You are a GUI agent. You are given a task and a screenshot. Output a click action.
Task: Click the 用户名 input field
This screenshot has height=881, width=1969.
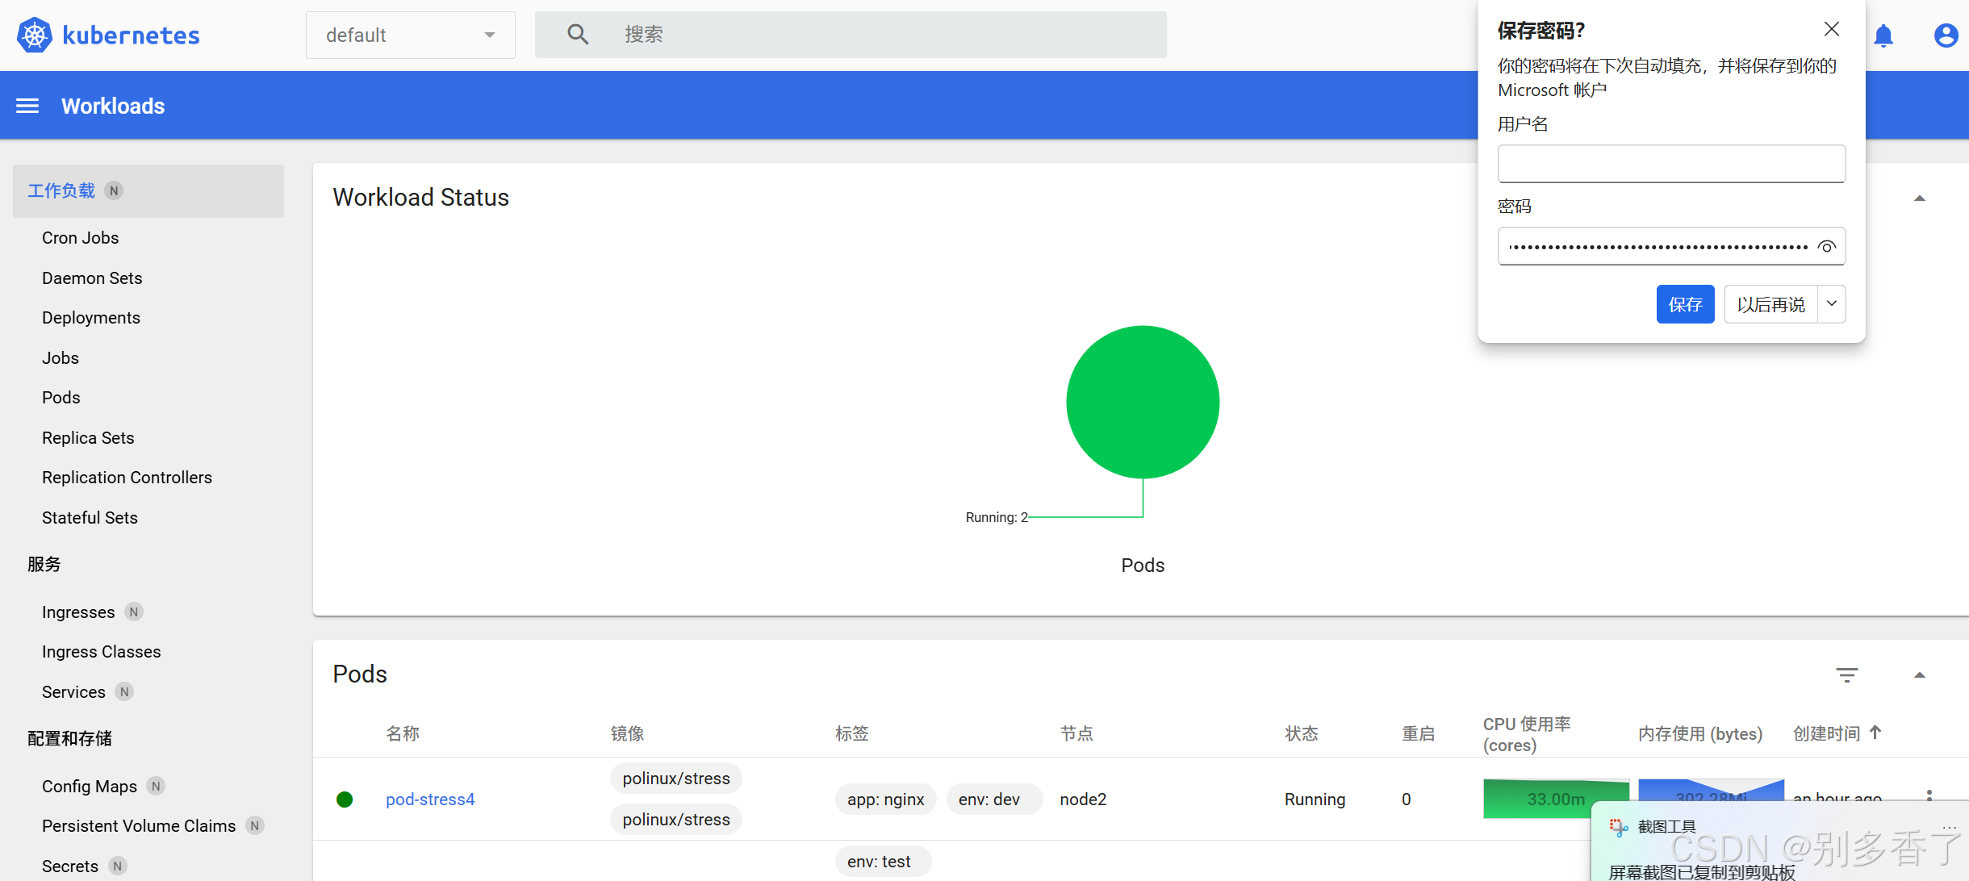1671,164
